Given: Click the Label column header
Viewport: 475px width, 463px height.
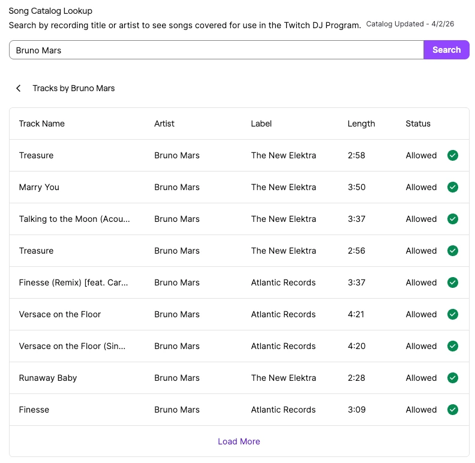Looking at the screenshot, I should click(261, 124).
